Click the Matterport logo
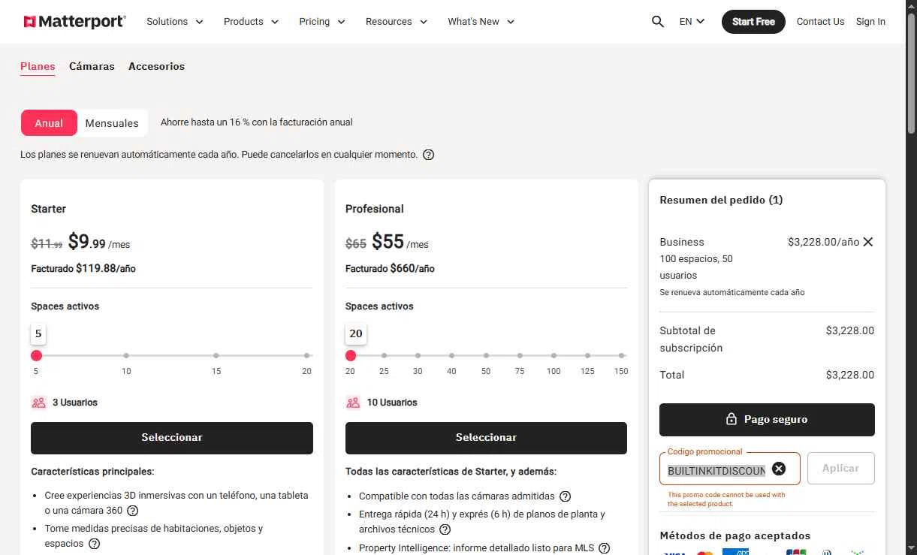This screenshot has width=917, height=555. (x=74, y=21)
